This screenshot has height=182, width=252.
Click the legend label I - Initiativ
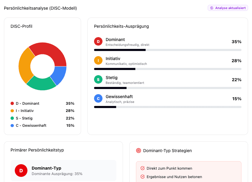tap(25, 111)
